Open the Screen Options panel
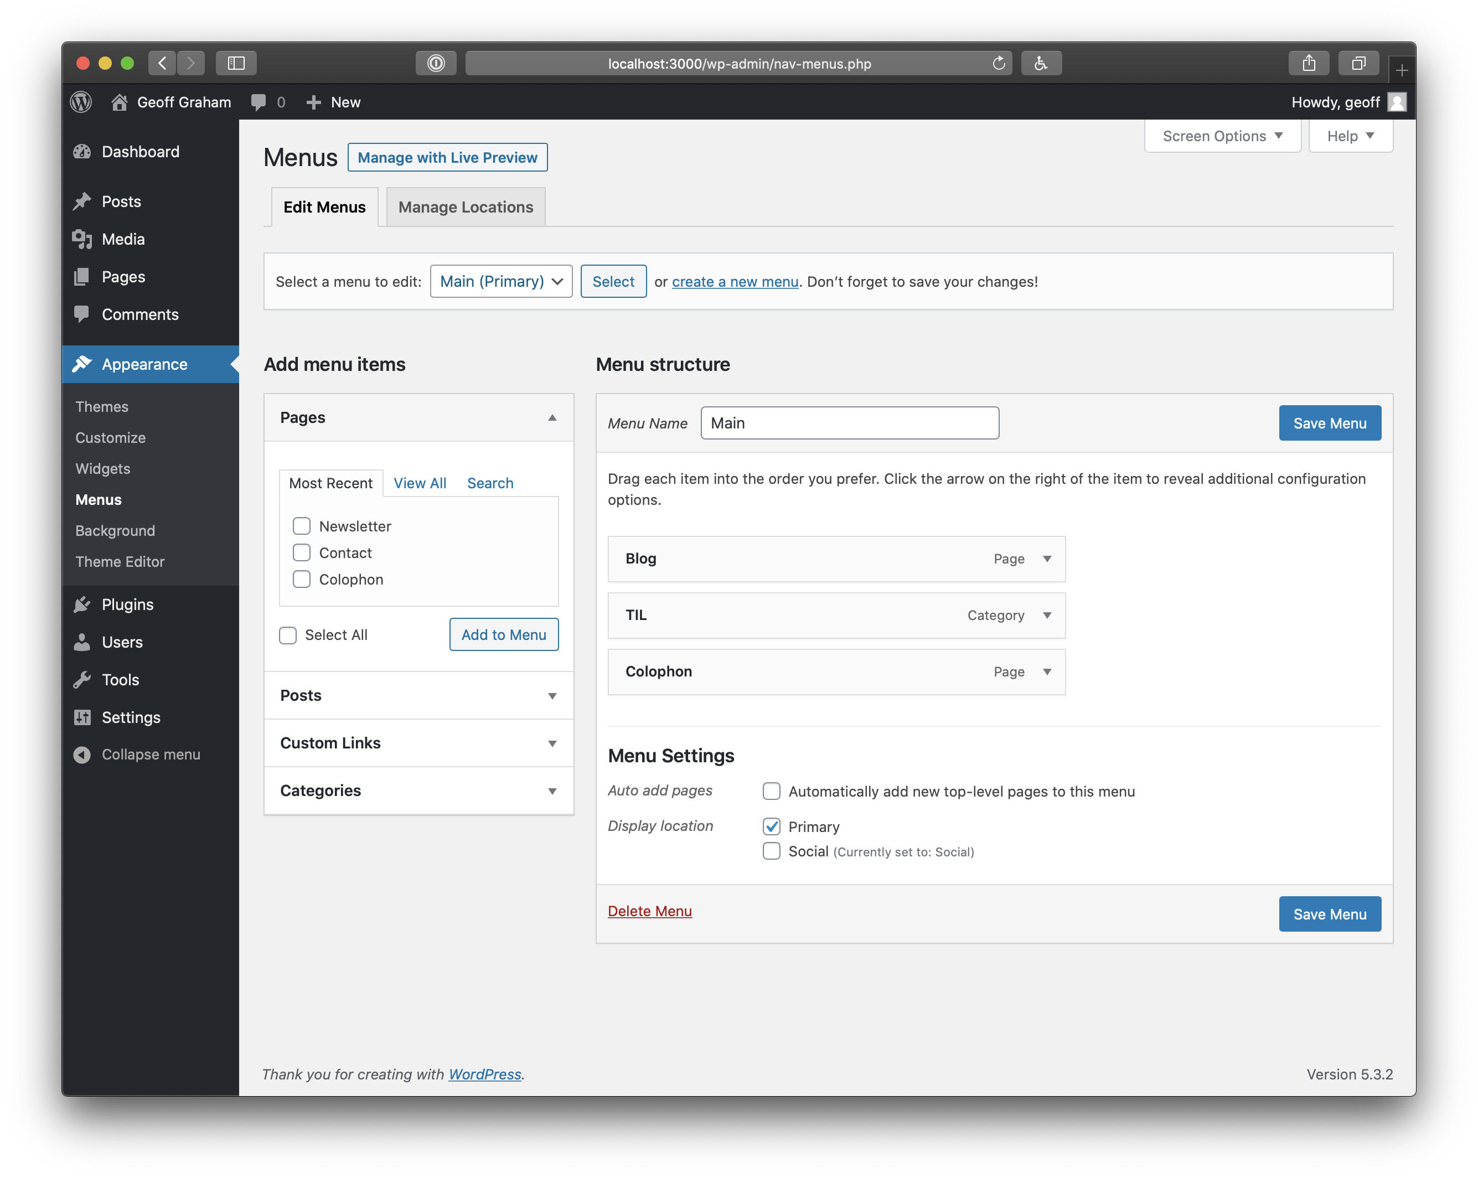The width and height of the screenshot is (1478, 1178). point(1222,136)
